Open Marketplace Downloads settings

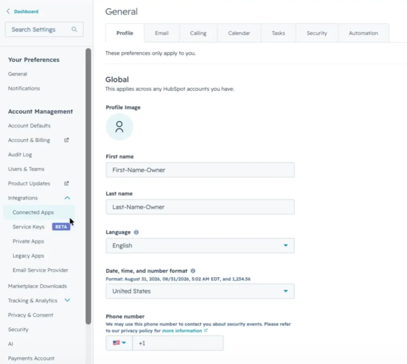coord(37,286)
